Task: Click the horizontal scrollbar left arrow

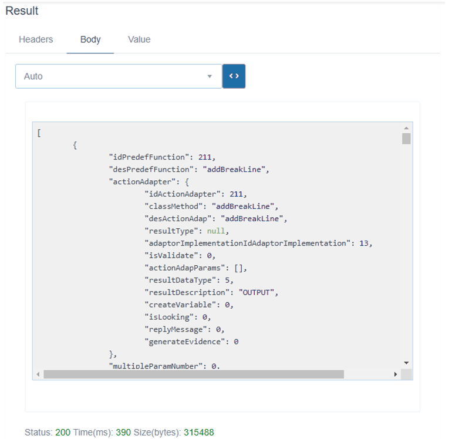Action: coord(38,374)
